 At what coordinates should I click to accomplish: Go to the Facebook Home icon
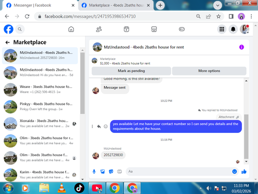coord(71,29)
